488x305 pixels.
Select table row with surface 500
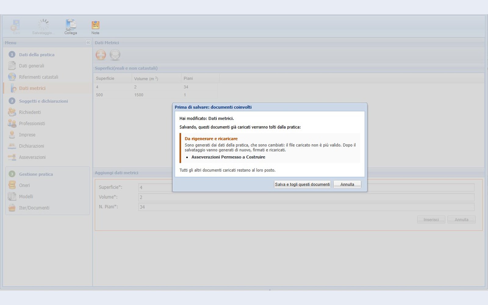pos(156,95)
